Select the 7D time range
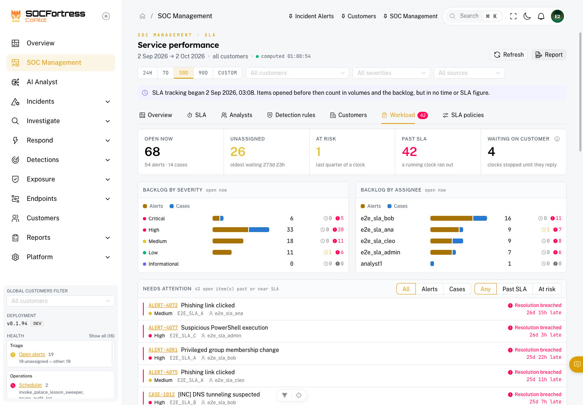The width and height of the screenshot is (583, 405). [166, 73]
